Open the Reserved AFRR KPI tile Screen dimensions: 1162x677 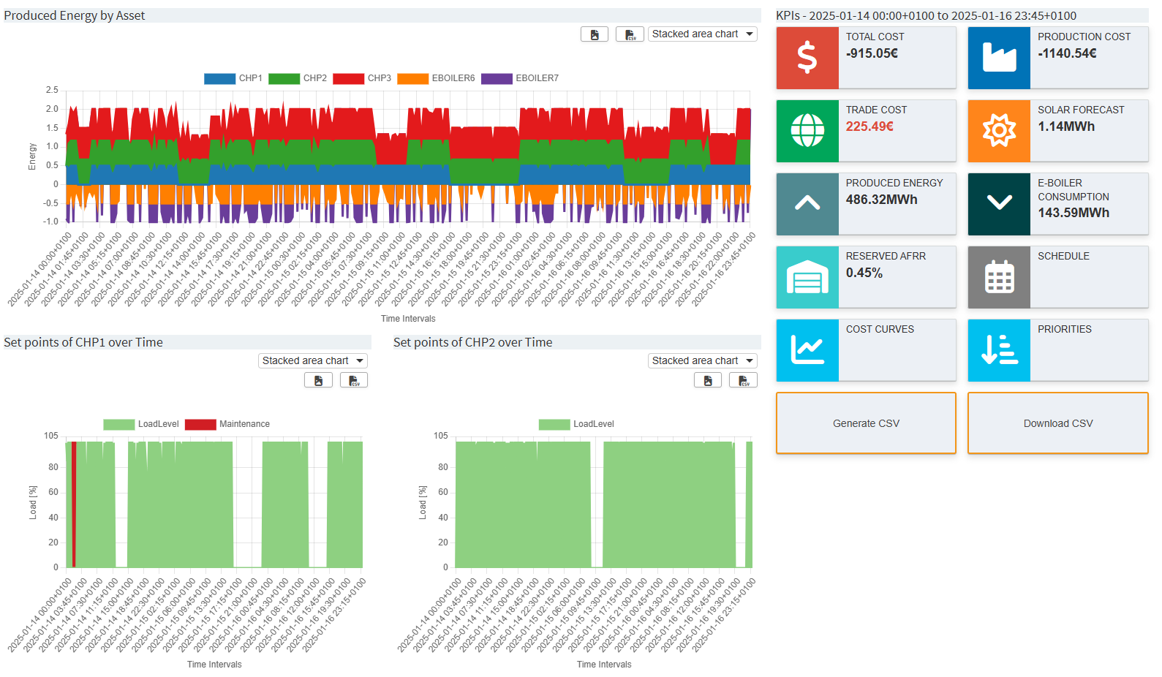coord(866,277)
